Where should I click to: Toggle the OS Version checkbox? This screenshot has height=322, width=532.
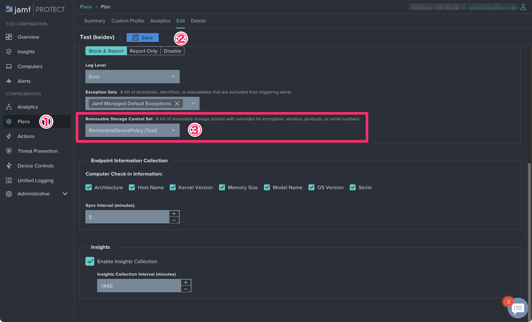311,187
